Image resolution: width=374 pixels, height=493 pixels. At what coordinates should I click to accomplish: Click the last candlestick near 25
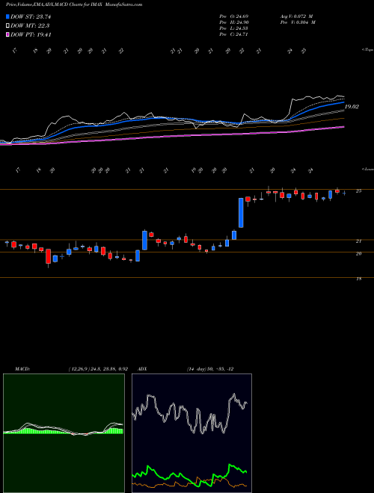(x=344, y=193)
